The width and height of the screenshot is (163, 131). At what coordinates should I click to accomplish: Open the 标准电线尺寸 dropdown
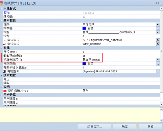click(x=158, y=60)
